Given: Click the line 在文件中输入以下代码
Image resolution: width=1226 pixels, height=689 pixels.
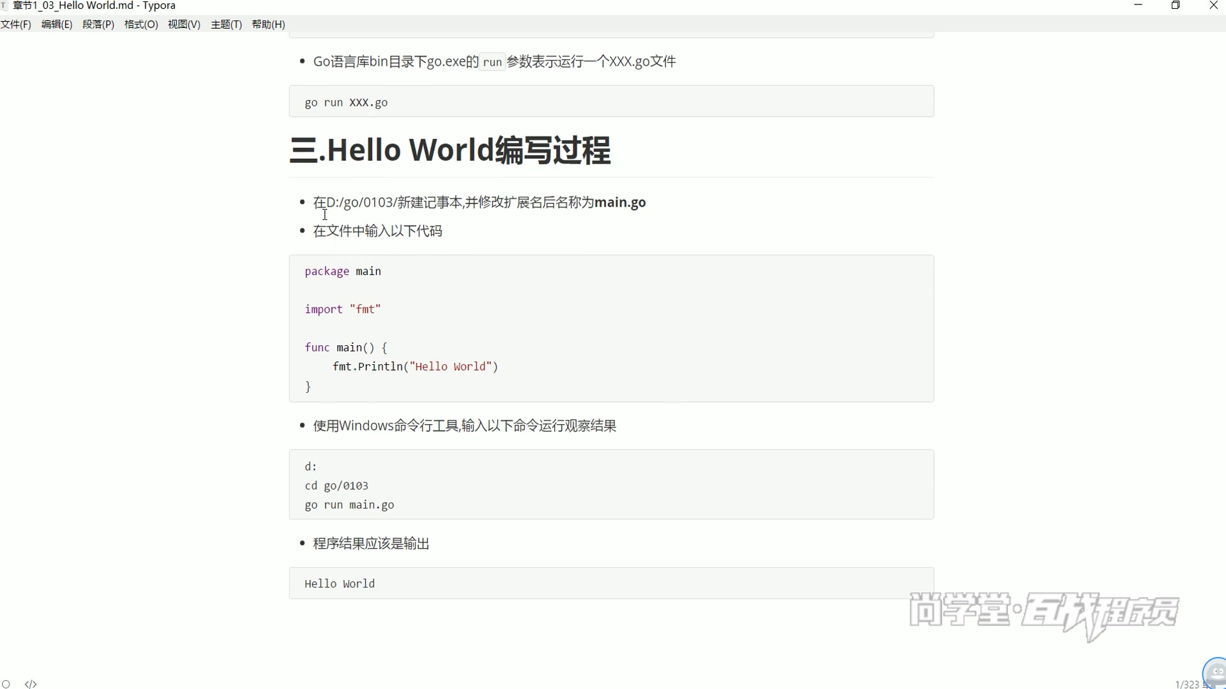Looking at the screenshot, I should 377,231.
